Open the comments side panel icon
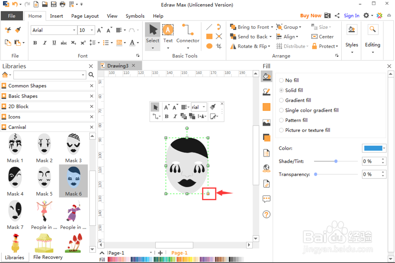Screen dimensions: 395x263 pyautogui.click(x=267, y=199)
